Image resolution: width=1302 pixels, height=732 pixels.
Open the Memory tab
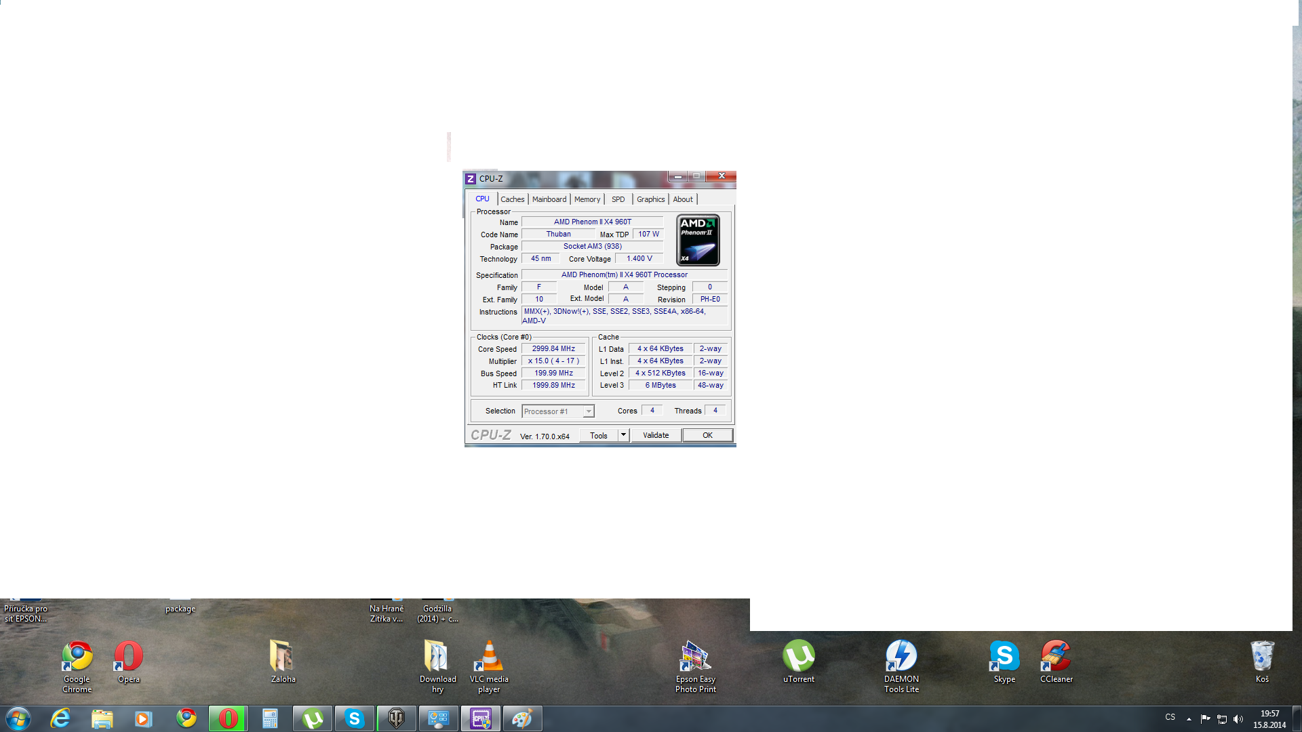pos(587,199)
